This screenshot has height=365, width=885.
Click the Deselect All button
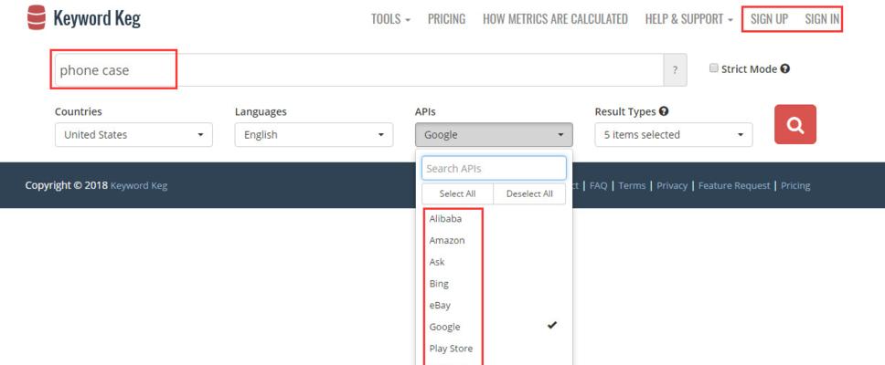[x=529, y=193]
